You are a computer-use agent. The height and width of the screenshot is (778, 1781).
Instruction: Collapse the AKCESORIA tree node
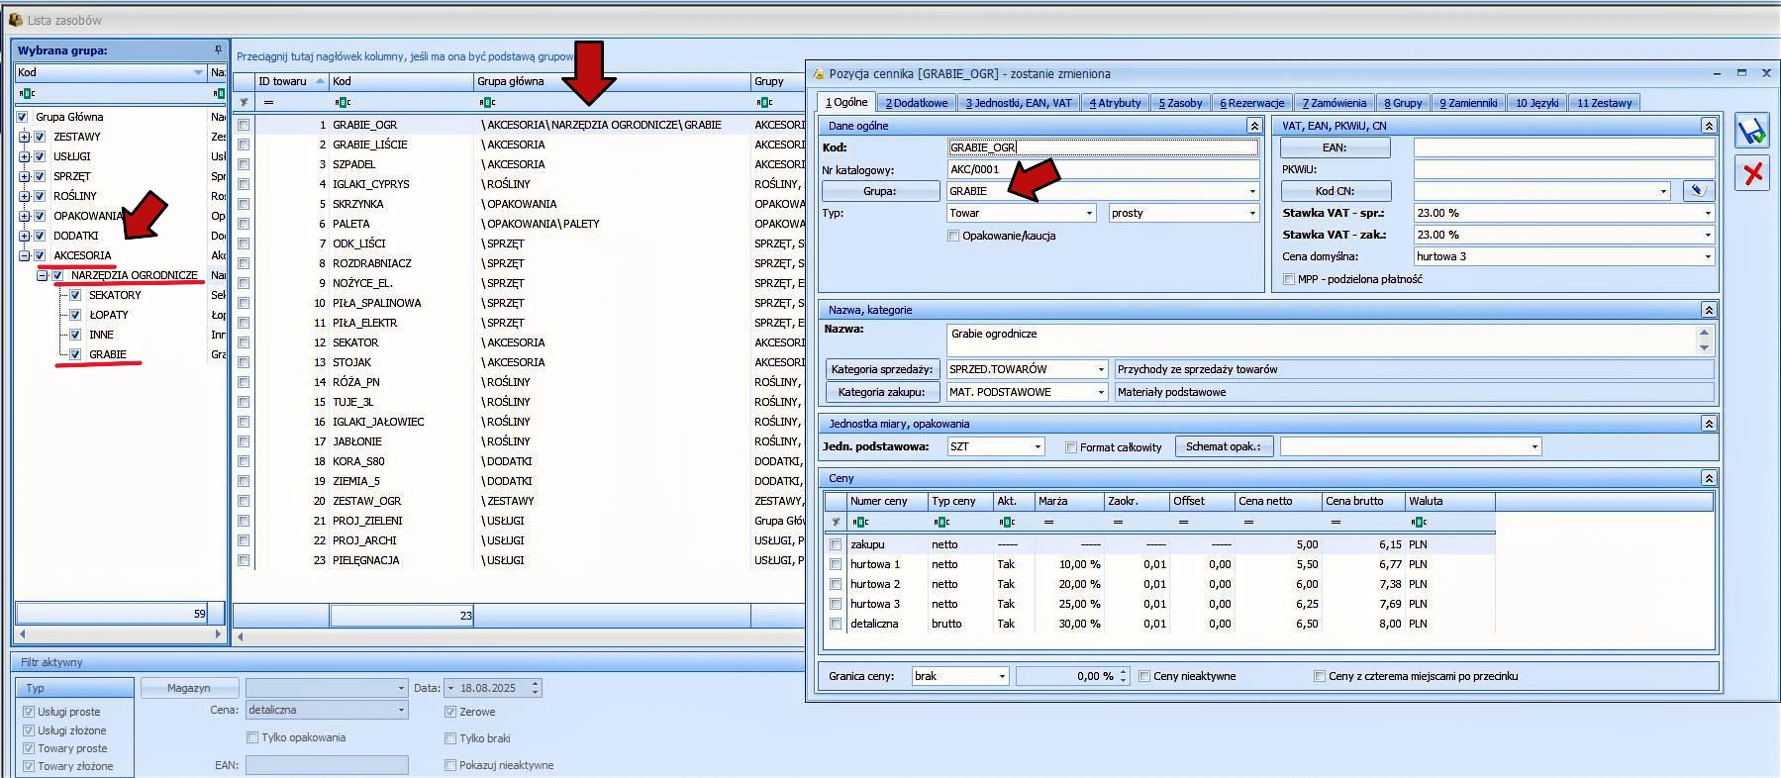click(24, 255)
